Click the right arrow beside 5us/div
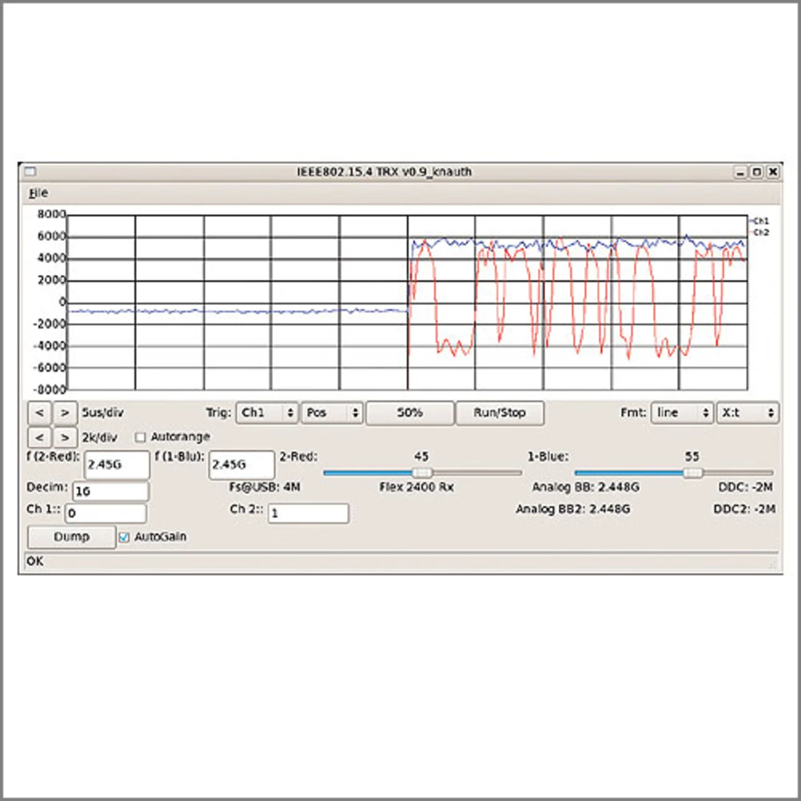Image resolution: width=801 pixels, height=801 pixels. [65, 413]
